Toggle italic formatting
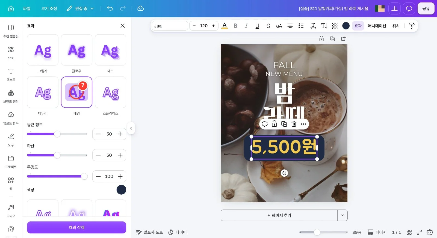This screenshot has height=238, width=437. pyautogui.click(x=246, y=26)
